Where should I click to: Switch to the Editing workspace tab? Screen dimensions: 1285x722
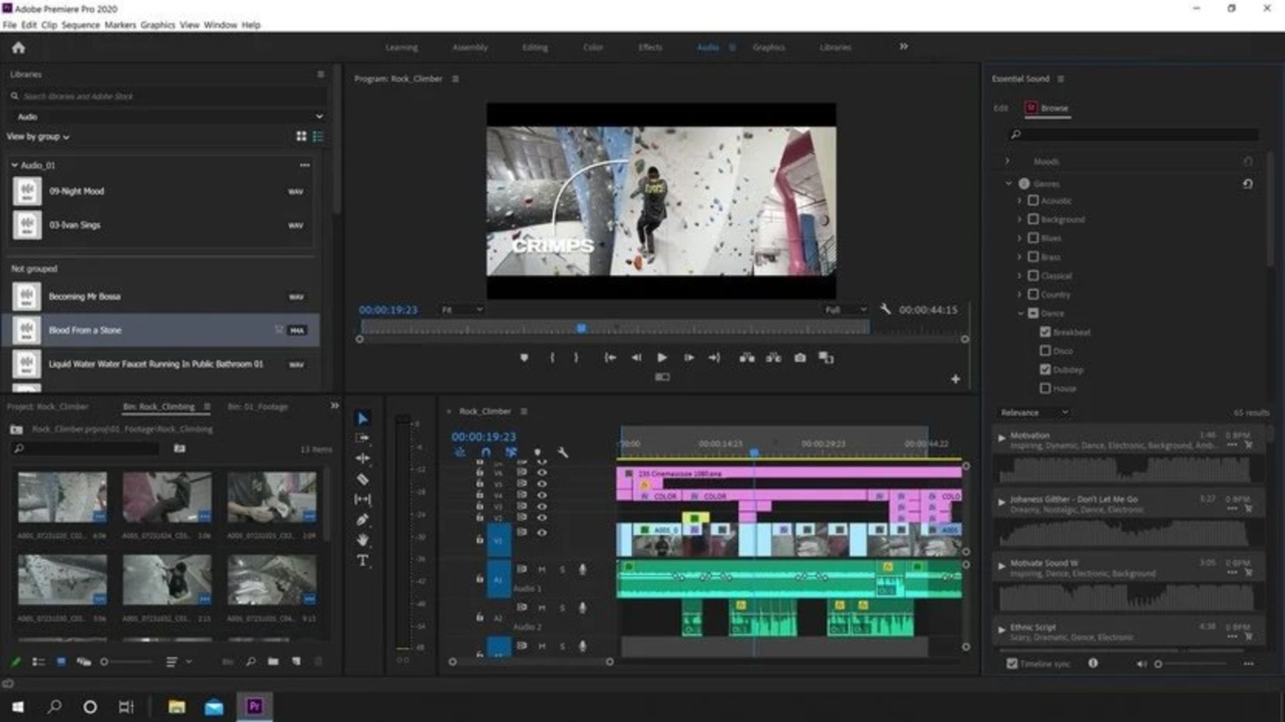(535, 47)
